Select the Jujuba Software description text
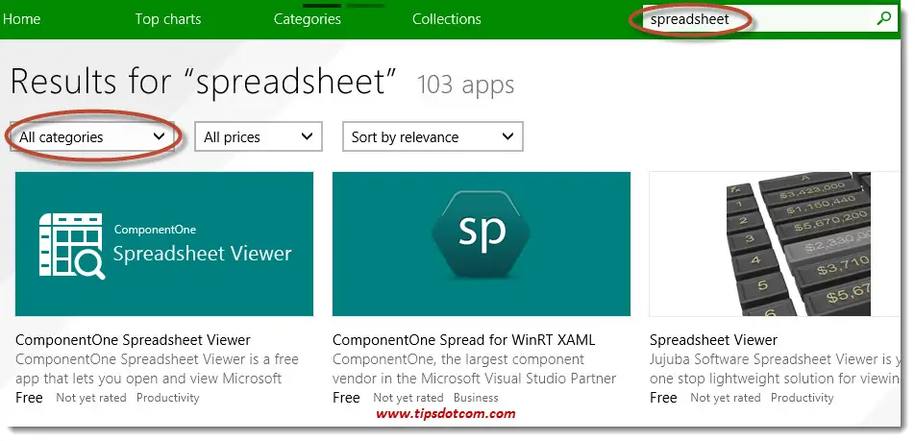Viewport: 915px width, 441px height. [x=775, y=369]
